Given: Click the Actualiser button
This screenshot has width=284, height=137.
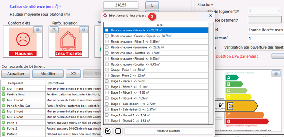Looking at the screenshot, I should coord(15,74).
